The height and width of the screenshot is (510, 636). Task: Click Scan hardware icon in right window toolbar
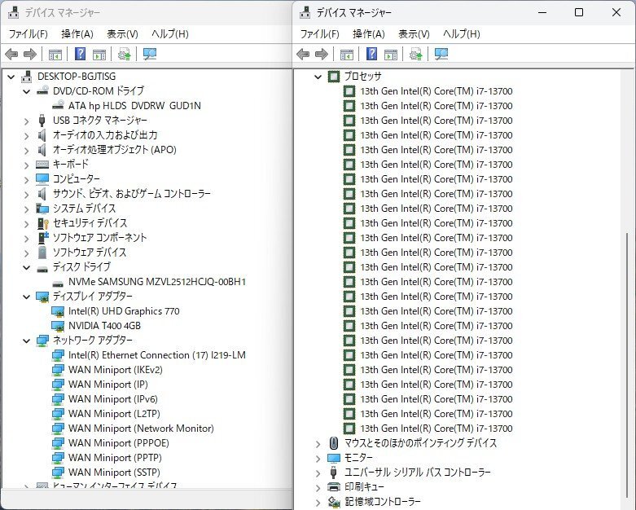pyautogui.click(x=441, y=54)
